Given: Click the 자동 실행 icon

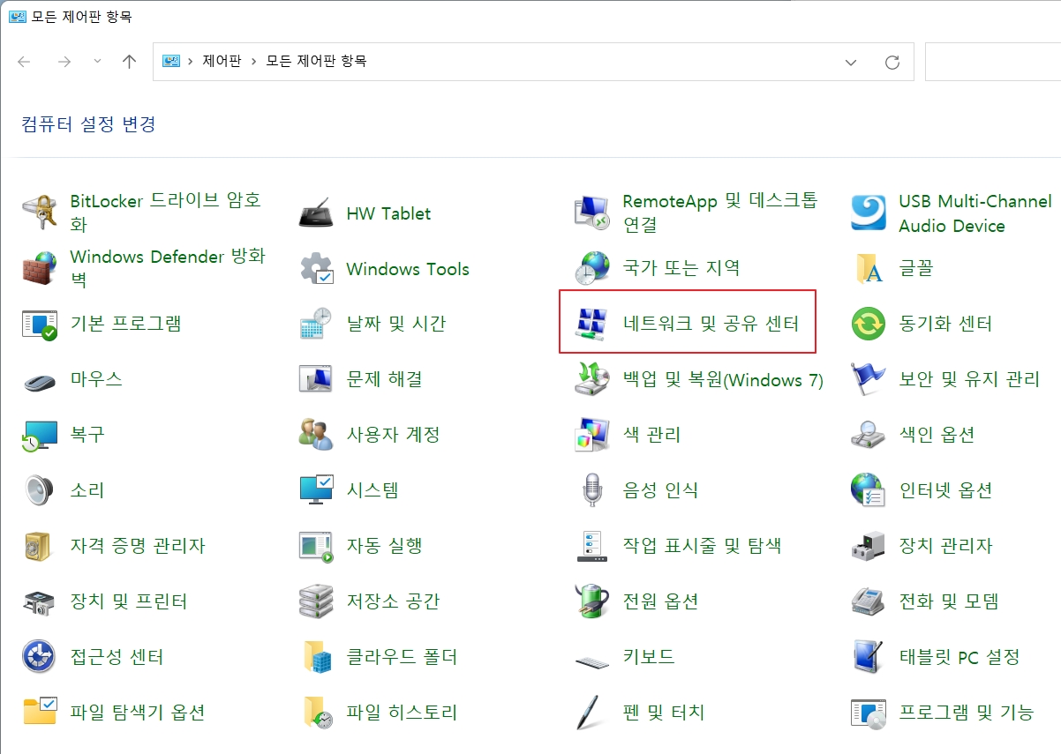Looking at the screenshot, I should point(316,546).
